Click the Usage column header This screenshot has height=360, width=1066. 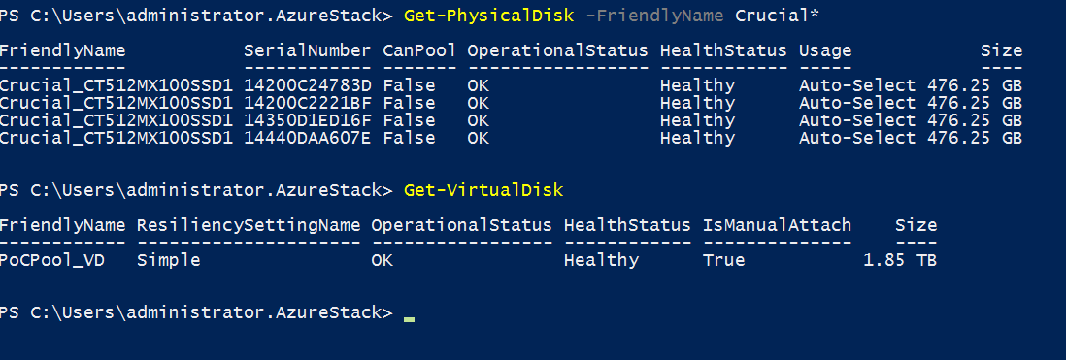(824, 50)
